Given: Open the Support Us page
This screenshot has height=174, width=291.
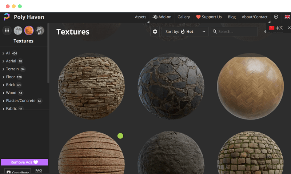Looking at the screenshot, I should [209, 17].
